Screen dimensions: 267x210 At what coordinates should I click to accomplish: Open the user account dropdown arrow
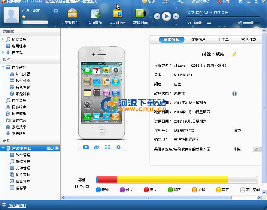[x=56, y=11]
